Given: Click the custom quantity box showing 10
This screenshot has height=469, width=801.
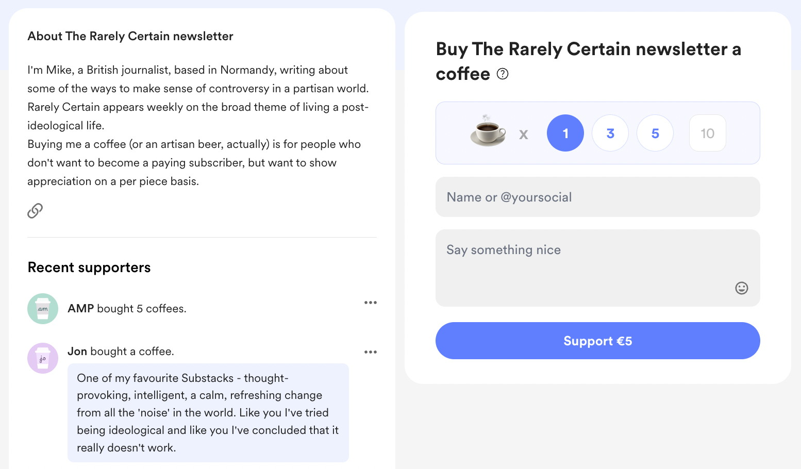Looking at the screenshot, I should [707, 133].
